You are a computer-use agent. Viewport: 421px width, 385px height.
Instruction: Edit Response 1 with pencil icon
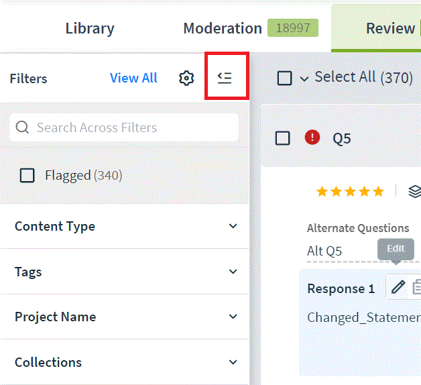(398, 287)
